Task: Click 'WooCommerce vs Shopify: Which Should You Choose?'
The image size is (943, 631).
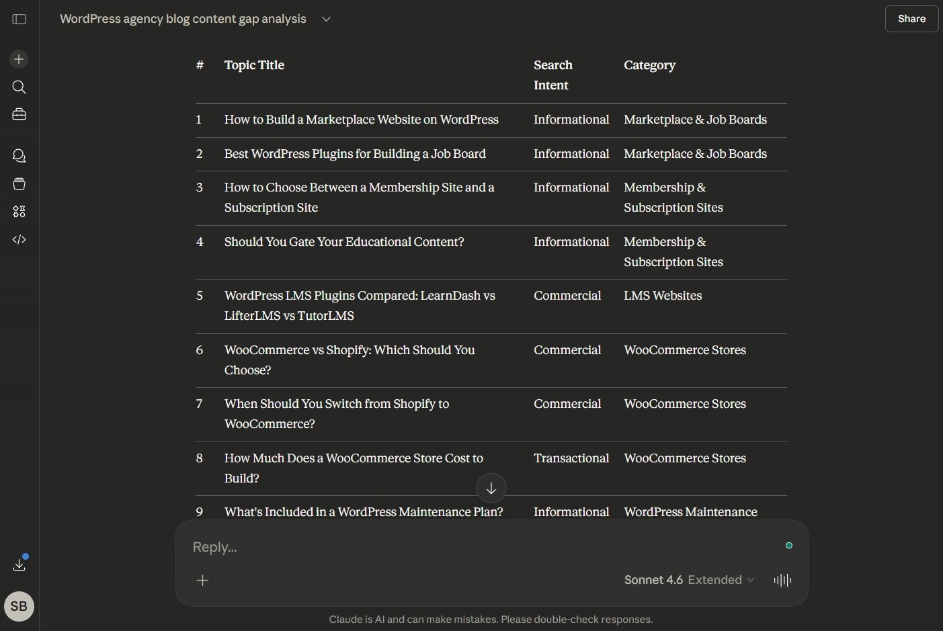Action: tap(350, 360)
